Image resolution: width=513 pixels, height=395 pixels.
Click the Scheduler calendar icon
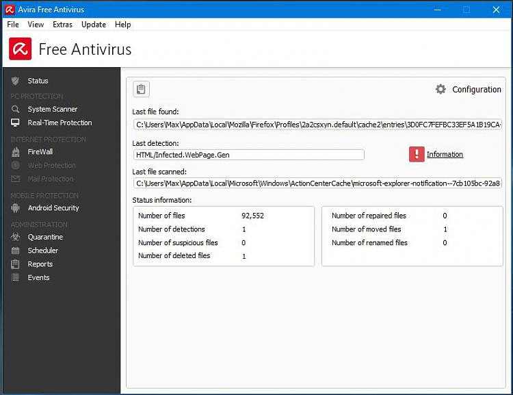coord(15,251)
